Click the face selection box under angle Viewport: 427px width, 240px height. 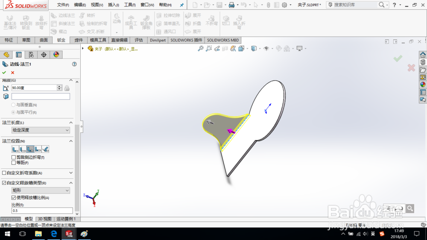pos(41,97)
